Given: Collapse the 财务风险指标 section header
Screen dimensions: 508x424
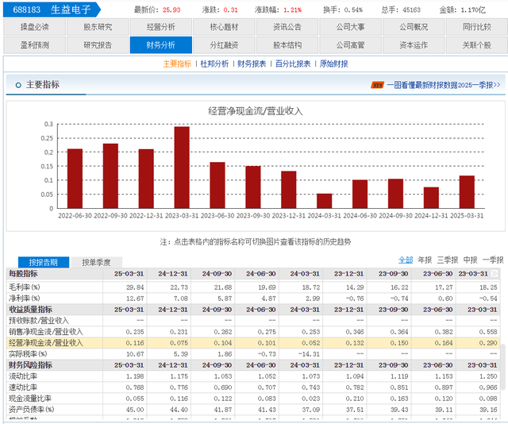Looking at the screenshot, I should [x=31, y=365].
